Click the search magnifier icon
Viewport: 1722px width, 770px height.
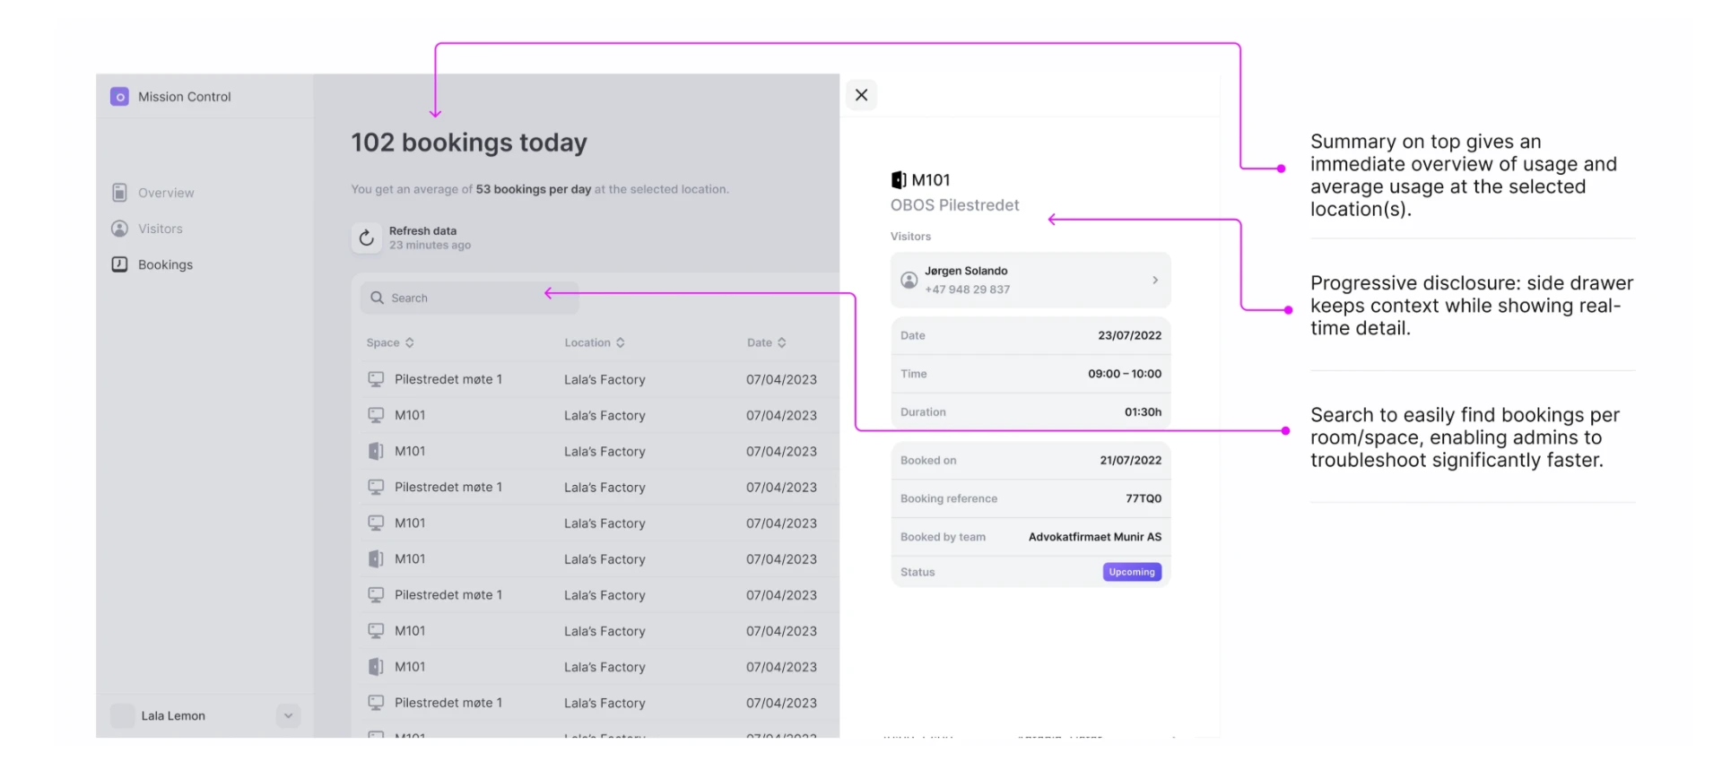(x=377, y=298)
